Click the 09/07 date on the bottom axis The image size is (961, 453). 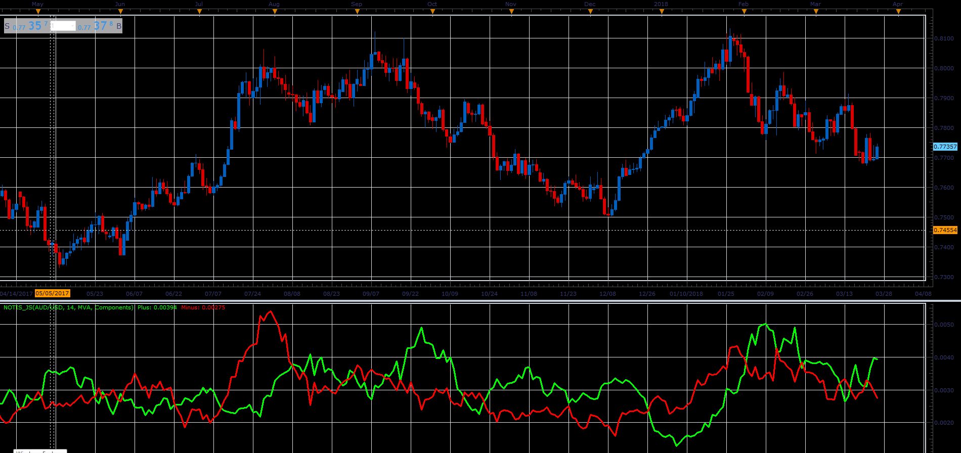pyautogui.click(x=371, y=294)
